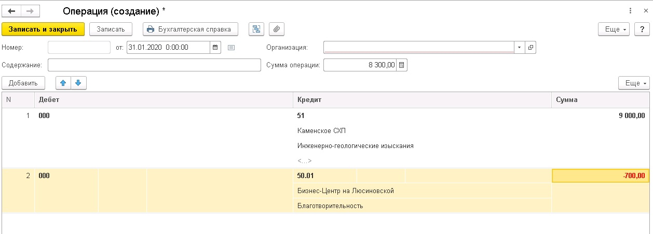This screenshot has width=653, height=234.
Task: Move the row down with arrow
Action: click(78, 83)
